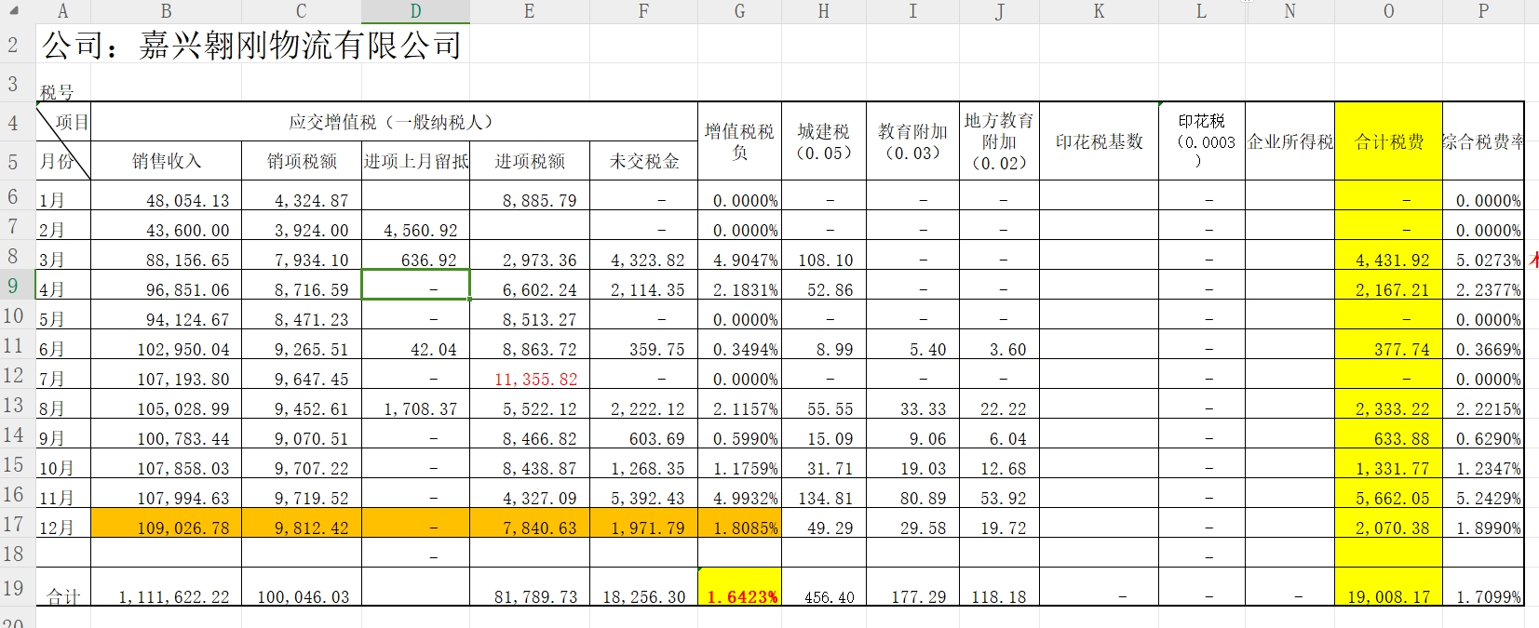Click the 印花税(0.0003) header cell
Viewport: 1539px width, 628px height.
(x=1202, y=141)
